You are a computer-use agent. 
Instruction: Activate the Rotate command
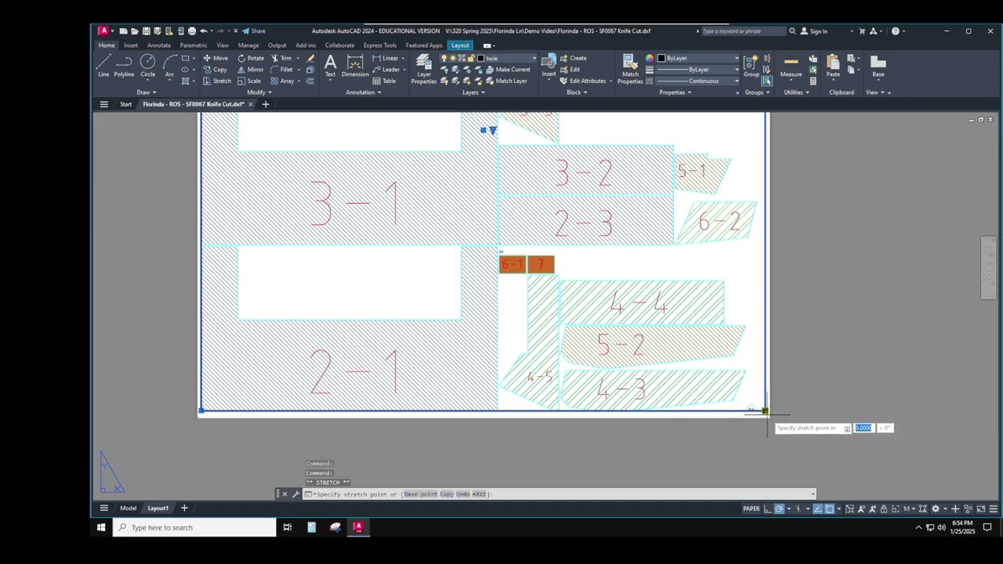pos(251,58)
